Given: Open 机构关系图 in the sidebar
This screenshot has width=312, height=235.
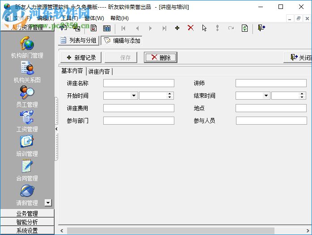Looking at the screenshot, I should [x=27, y=72].
